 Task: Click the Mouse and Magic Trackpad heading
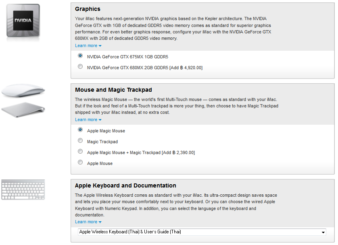tap(113, 90)
